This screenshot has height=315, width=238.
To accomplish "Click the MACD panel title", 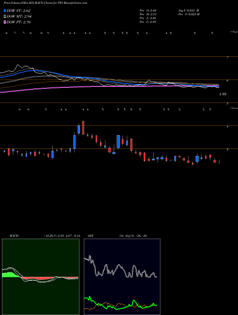I will pos(14,236).
